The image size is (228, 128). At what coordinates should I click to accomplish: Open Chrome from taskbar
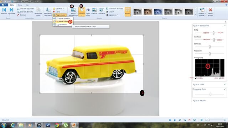click(57, 125)
